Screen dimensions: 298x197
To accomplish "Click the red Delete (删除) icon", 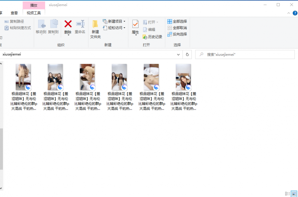I will (x=68, y=24).
